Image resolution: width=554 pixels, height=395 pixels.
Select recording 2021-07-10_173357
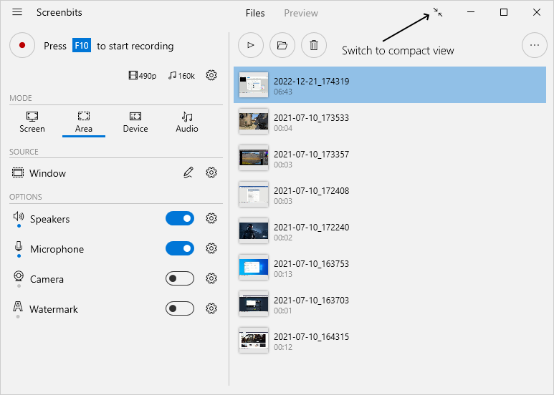click(x=390, y=158)
